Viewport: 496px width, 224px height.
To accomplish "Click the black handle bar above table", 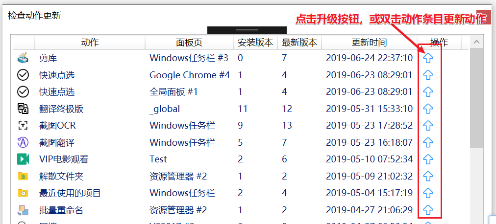I will 247,30.
